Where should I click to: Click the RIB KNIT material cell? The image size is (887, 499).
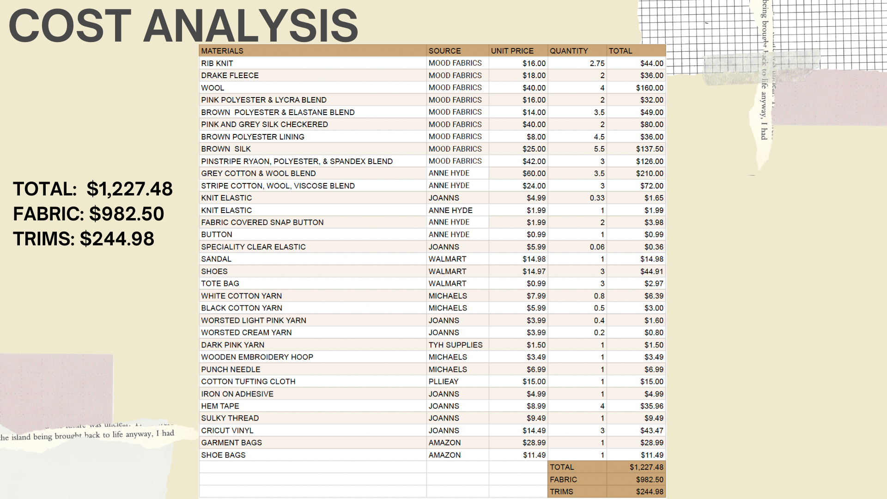pyautogui.click(x=313, y=63)
